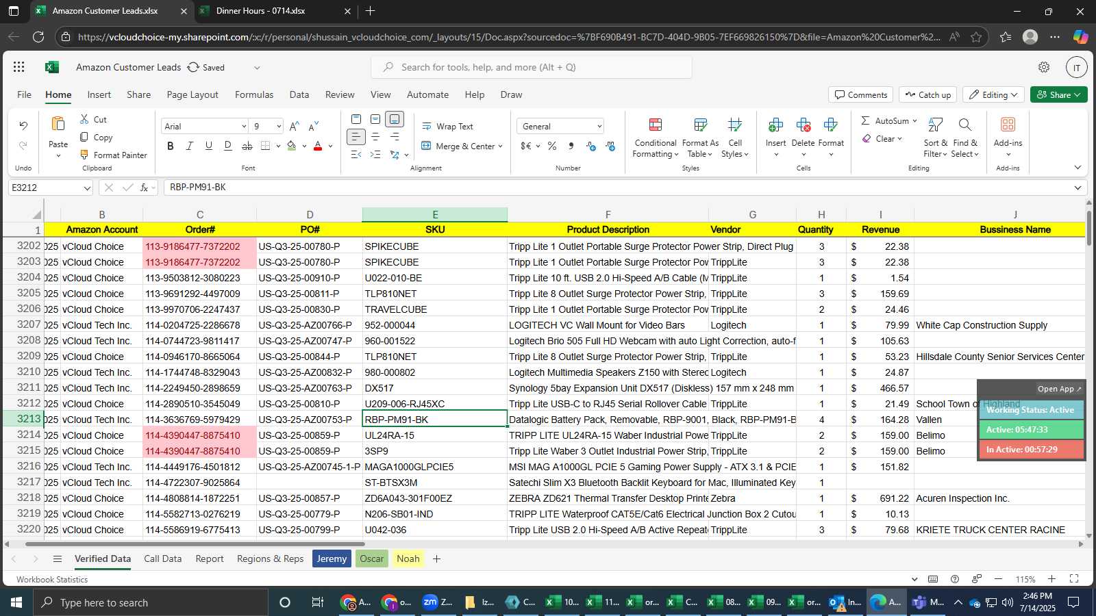Click Open App in status widget
Image resolution: width=1096 pixels, height=616 pixels.
1059,389
